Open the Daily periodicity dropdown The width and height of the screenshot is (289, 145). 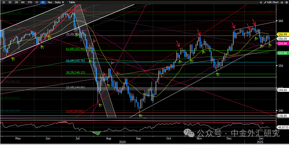point(60,2)
